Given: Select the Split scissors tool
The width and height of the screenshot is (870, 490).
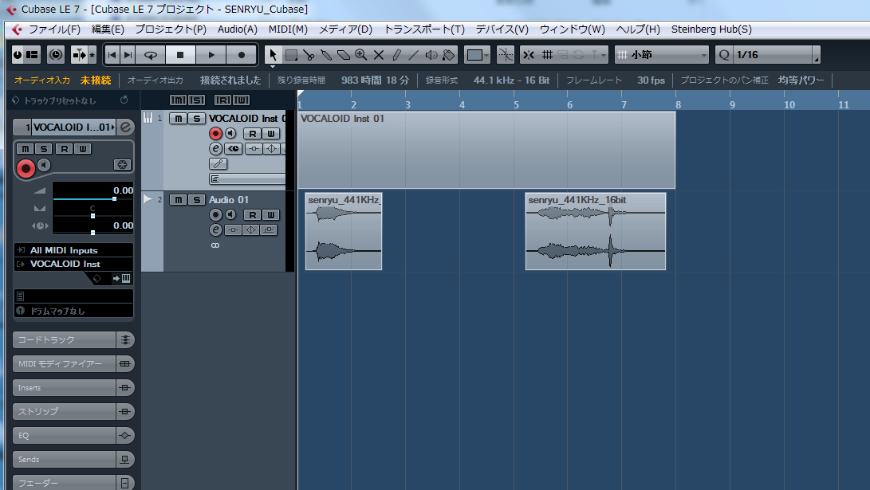Looking at the screenshot, I should tap(309, 55).
